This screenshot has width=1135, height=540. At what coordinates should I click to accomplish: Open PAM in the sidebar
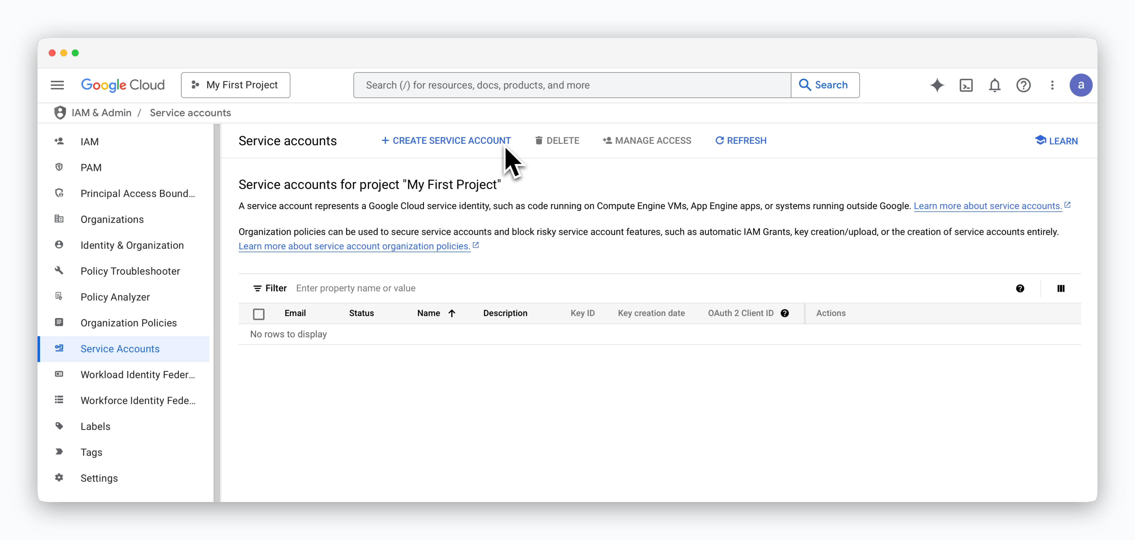(x=123, y=167)
